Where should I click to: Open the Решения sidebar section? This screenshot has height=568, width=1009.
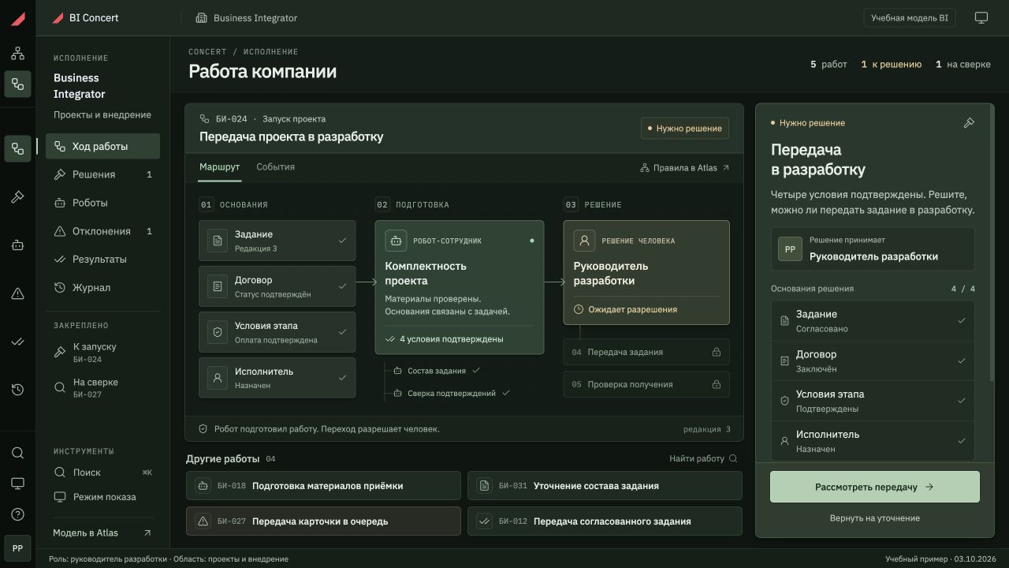[102, 174]
